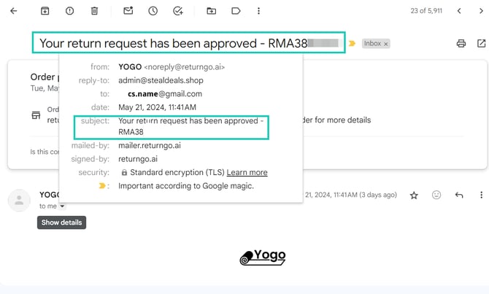Go to the newer email arrow
Screen dimensions: 489x294
tap(458, 11)
